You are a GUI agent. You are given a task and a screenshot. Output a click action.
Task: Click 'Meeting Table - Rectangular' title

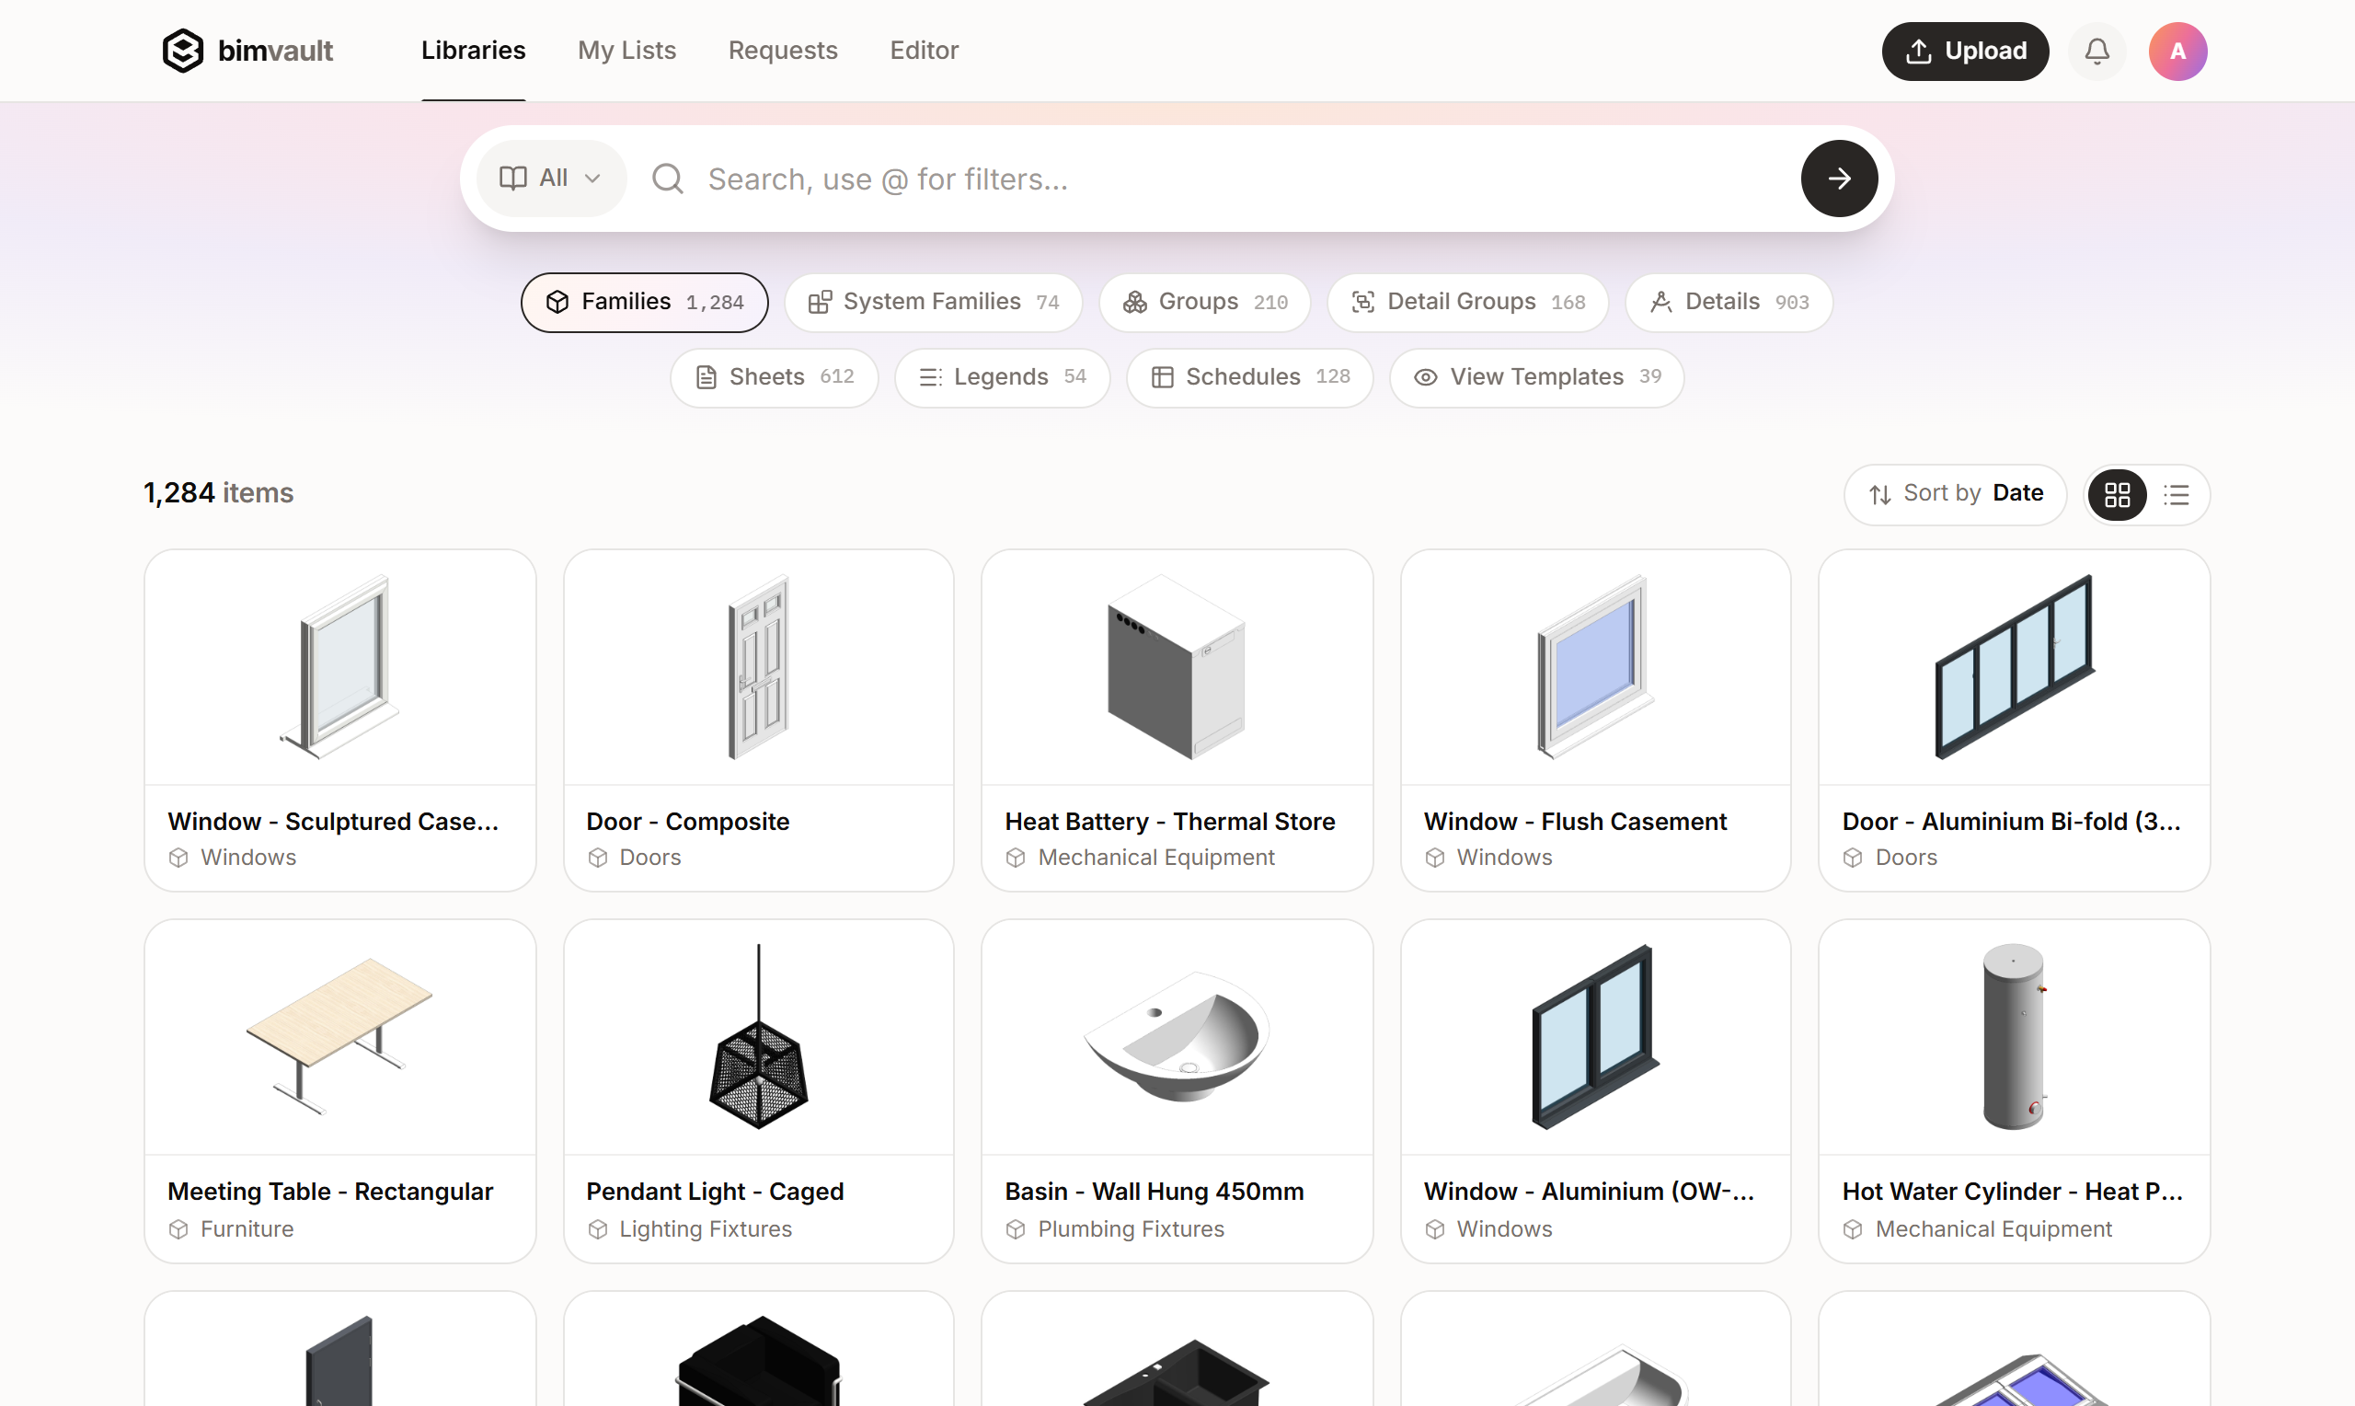click(x=330, y=1192)
